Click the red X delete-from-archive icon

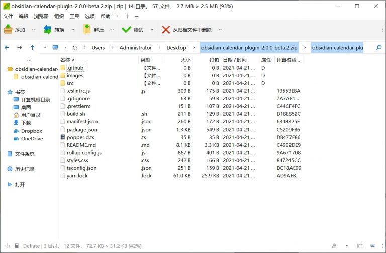[166, 30]
